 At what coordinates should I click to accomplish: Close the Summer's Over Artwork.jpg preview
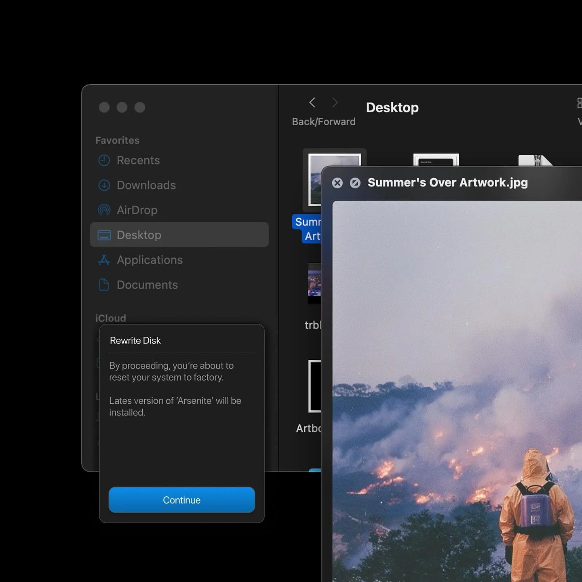tap(337, 183)
